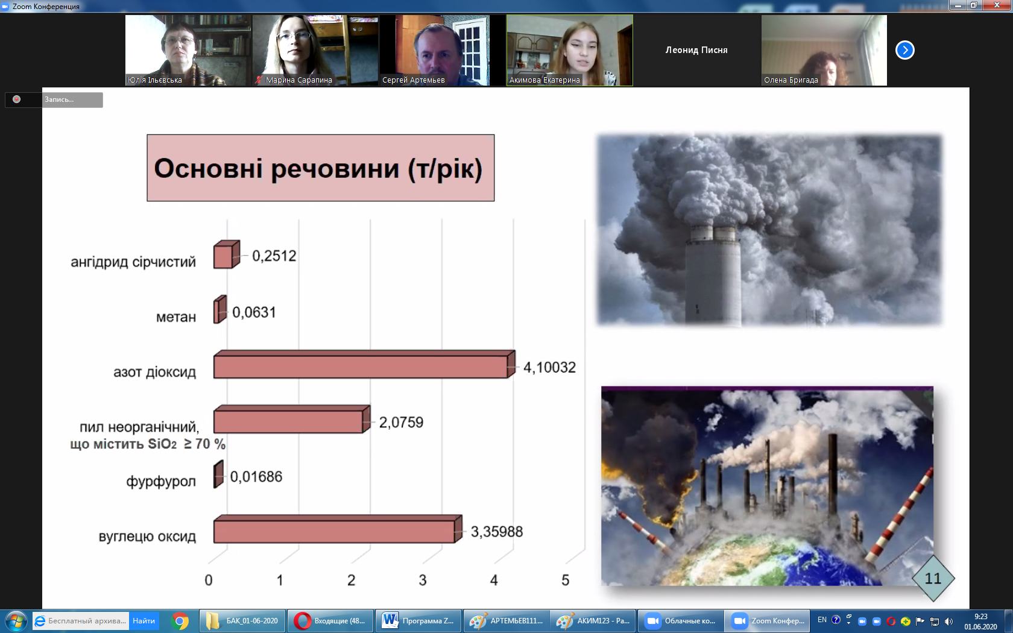This screenshot has height=633, width=1013.
Task: Click the smokestack chimney photo
Action: tap(769, 230)
